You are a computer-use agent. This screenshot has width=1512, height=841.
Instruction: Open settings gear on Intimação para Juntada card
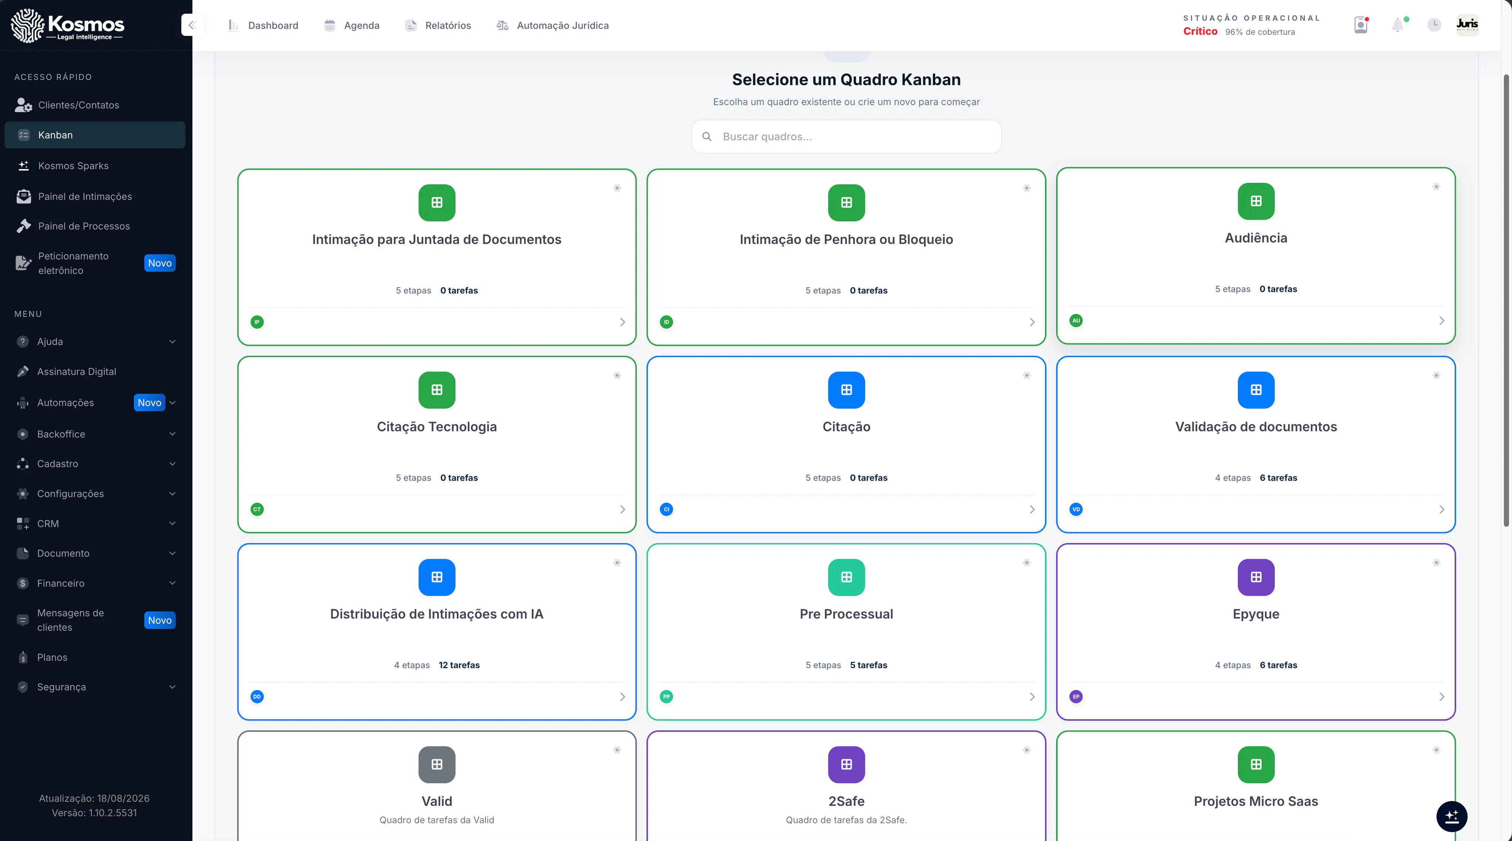click(x=617, y=188)
